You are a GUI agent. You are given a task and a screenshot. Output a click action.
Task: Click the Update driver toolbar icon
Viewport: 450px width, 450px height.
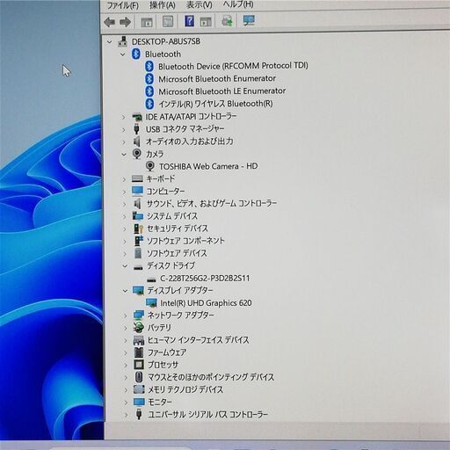227,21
